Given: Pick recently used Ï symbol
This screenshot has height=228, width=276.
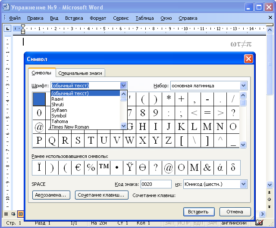Looking at the screenshot, I should [39, 168].
